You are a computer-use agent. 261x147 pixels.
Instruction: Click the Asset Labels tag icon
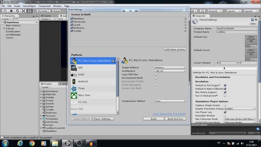pyautogui.click(x=258, y=129)
